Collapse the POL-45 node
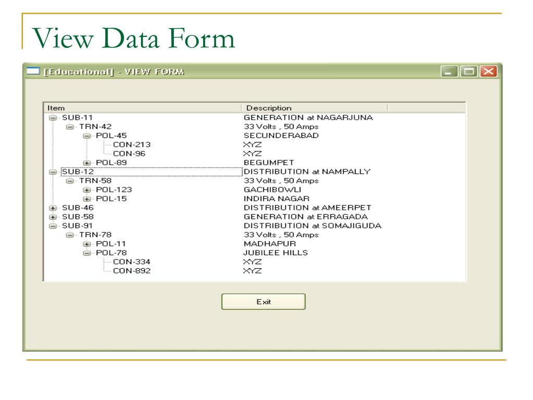 click(87, 136)
